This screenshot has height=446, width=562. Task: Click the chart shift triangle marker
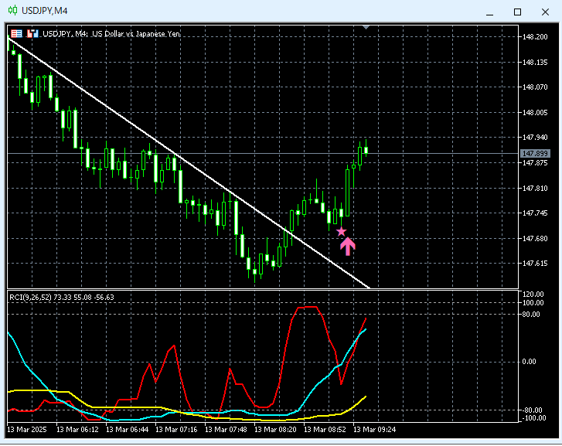(x=366, y=27)
